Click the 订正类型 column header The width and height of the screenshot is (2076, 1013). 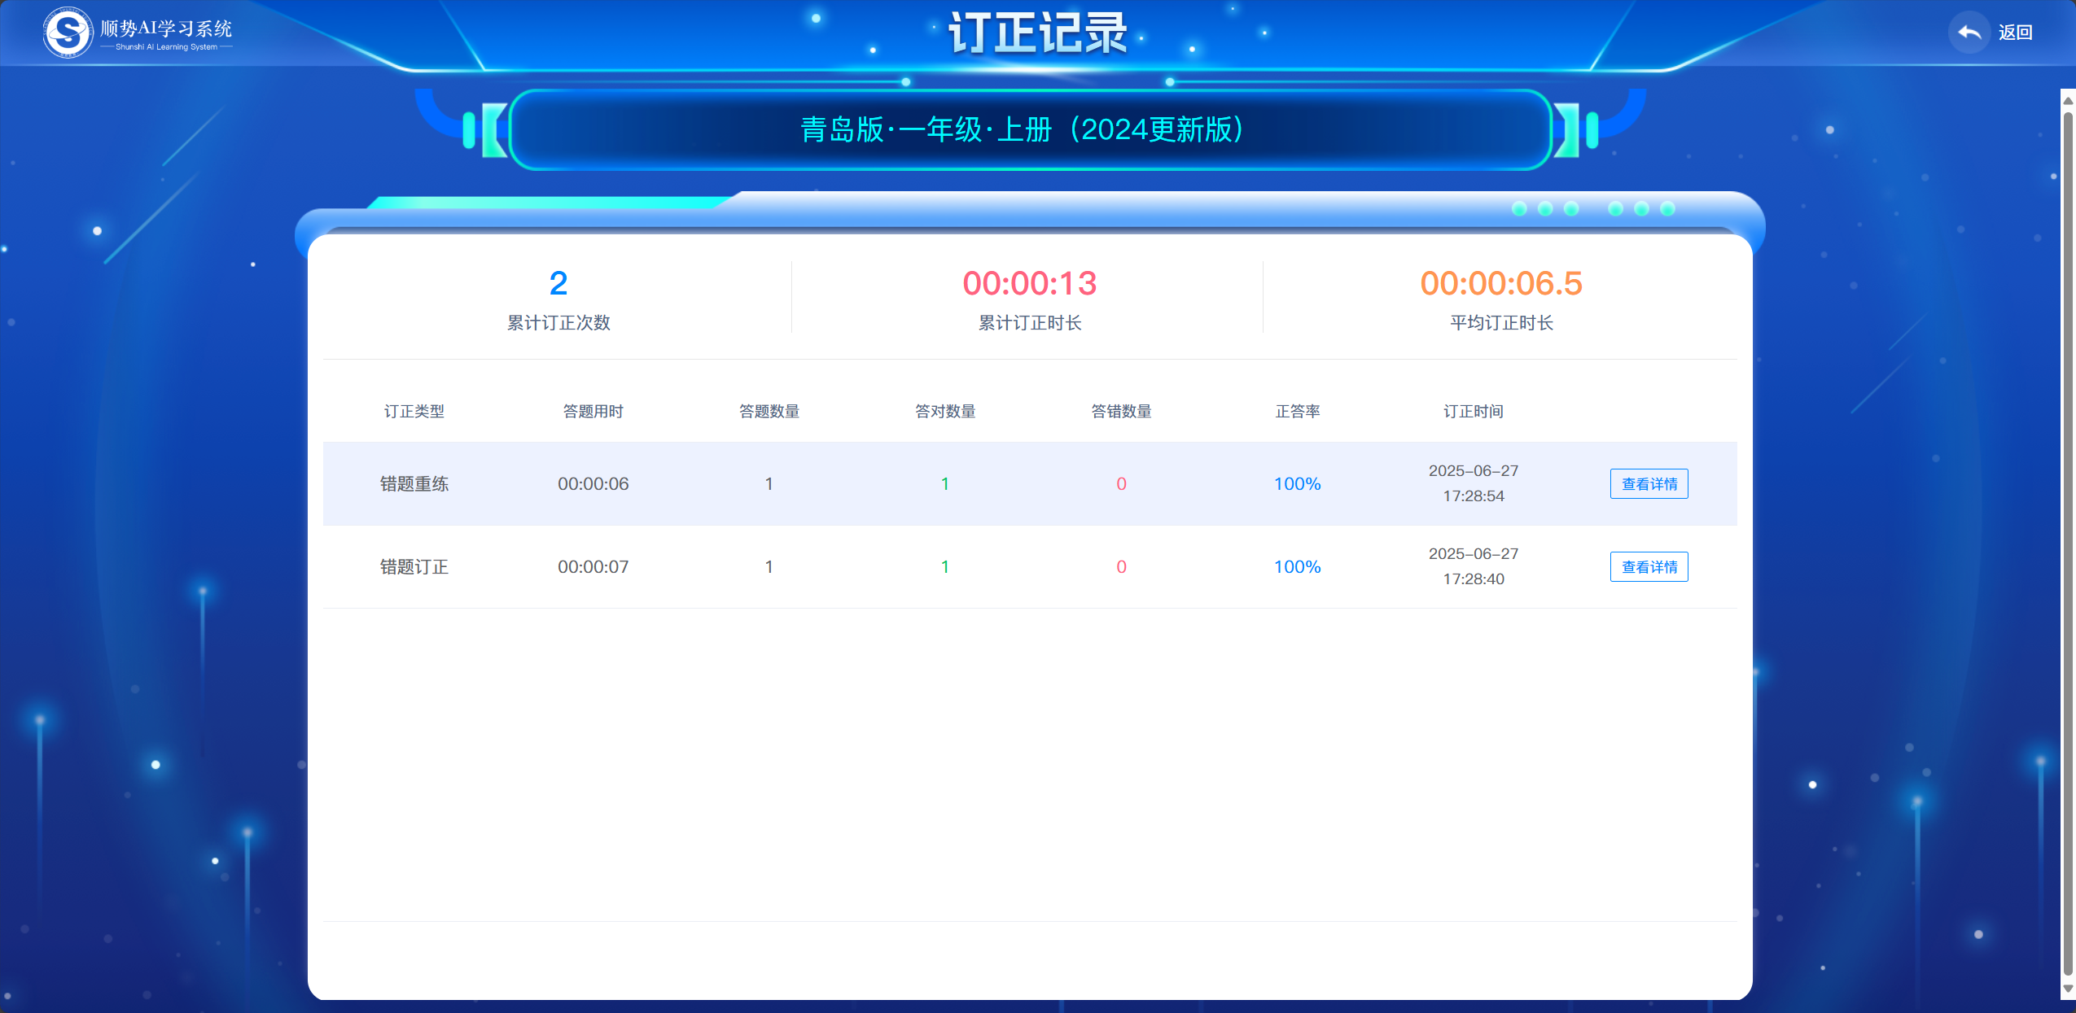click(414, 412)
